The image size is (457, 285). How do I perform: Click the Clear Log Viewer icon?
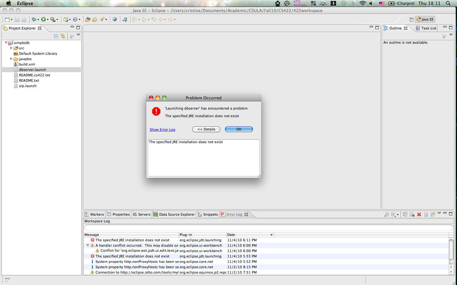412,214
